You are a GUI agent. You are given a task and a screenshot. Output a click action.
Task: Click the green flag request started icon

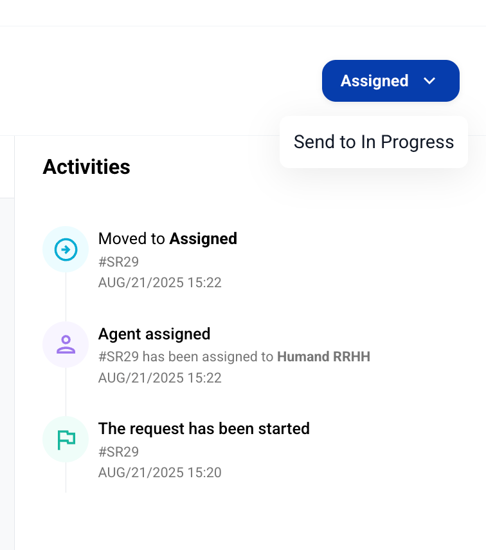66,440
